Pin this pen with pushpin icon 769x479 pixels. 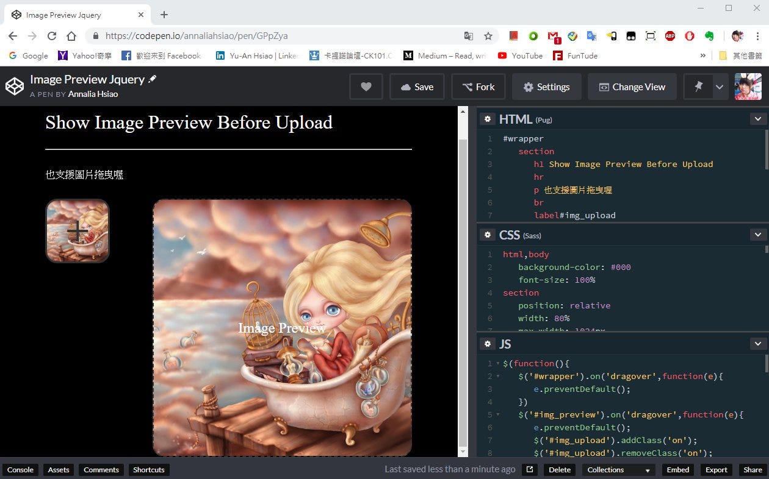click(x=698, y=87)
